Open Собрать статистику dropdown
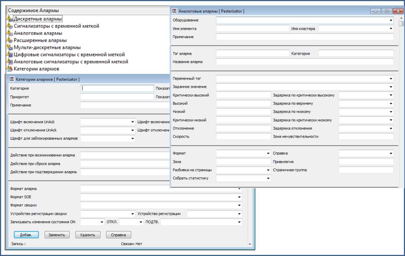The image size is (405, 256). point(268,178)
